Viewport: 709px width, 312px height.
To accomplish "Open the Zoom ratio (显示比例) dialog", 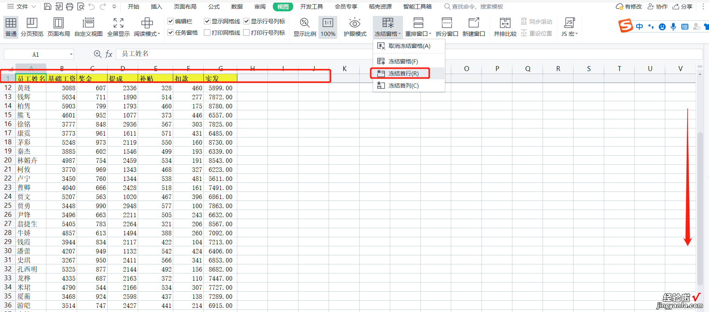I will [305, 27].
